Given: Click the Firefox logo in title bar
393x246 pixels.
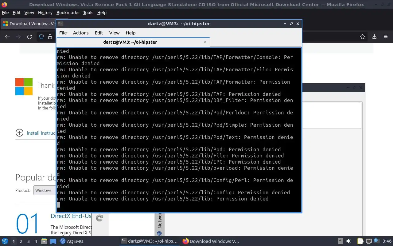Looking at the screenshot, I should [4, 4].
